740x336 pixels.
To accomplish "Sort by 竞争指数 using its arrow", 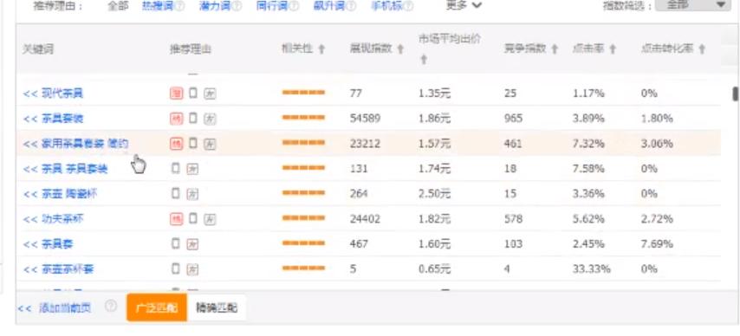I will [x=555, y=49].
